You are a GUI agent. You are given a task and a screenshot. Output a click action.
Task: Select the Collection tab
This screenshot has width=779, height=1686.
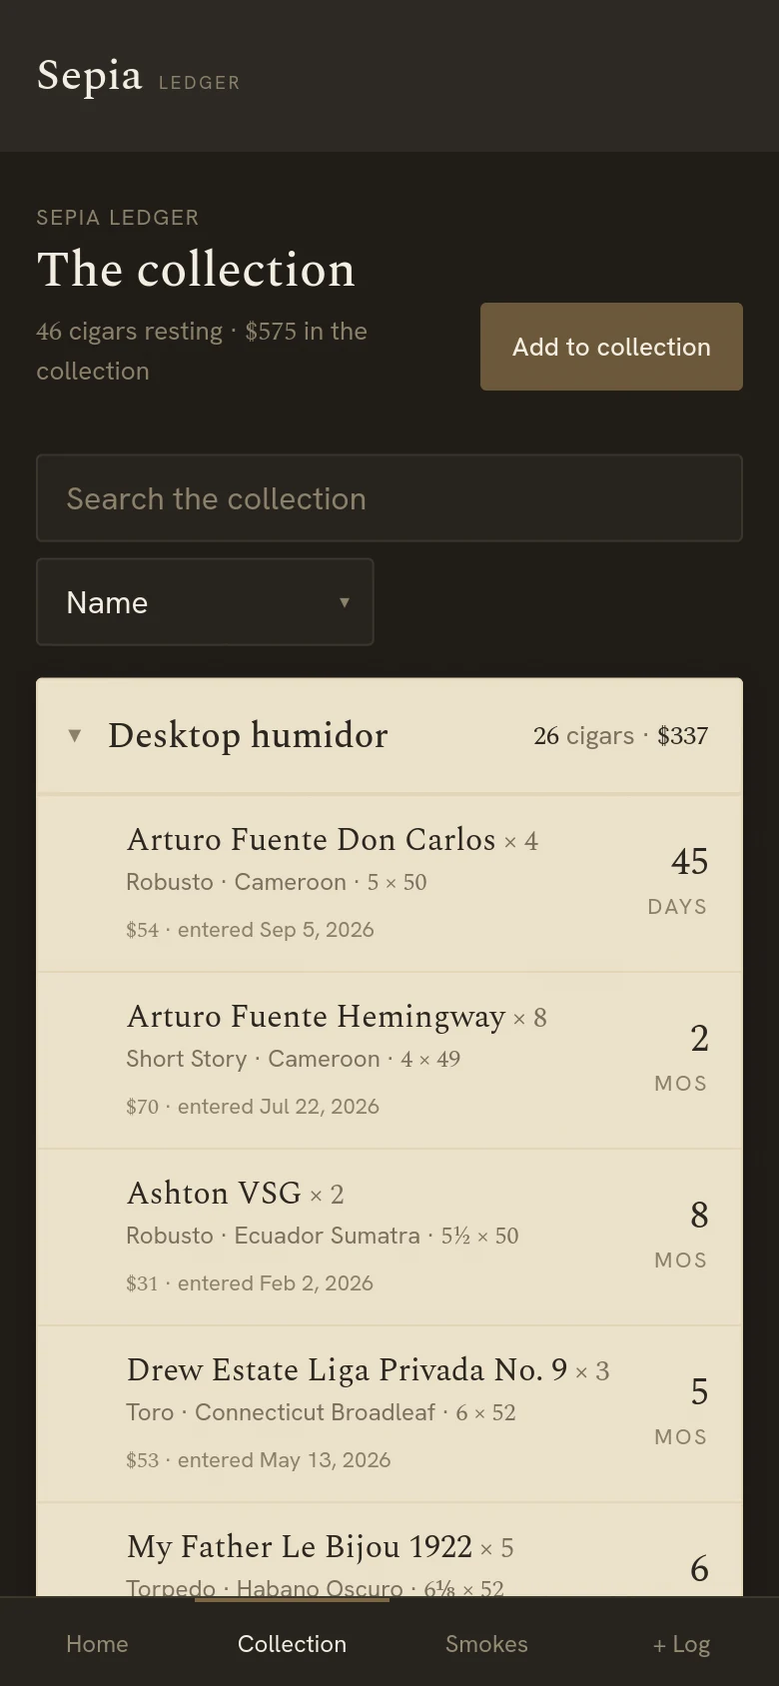(292, 1643)
